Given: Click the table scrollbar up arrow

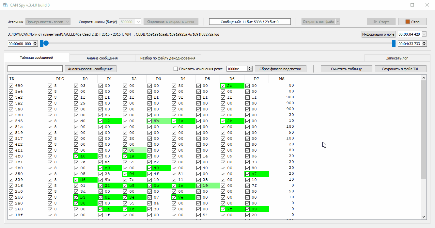Looking at the screenshot, I should click(424, 78).
